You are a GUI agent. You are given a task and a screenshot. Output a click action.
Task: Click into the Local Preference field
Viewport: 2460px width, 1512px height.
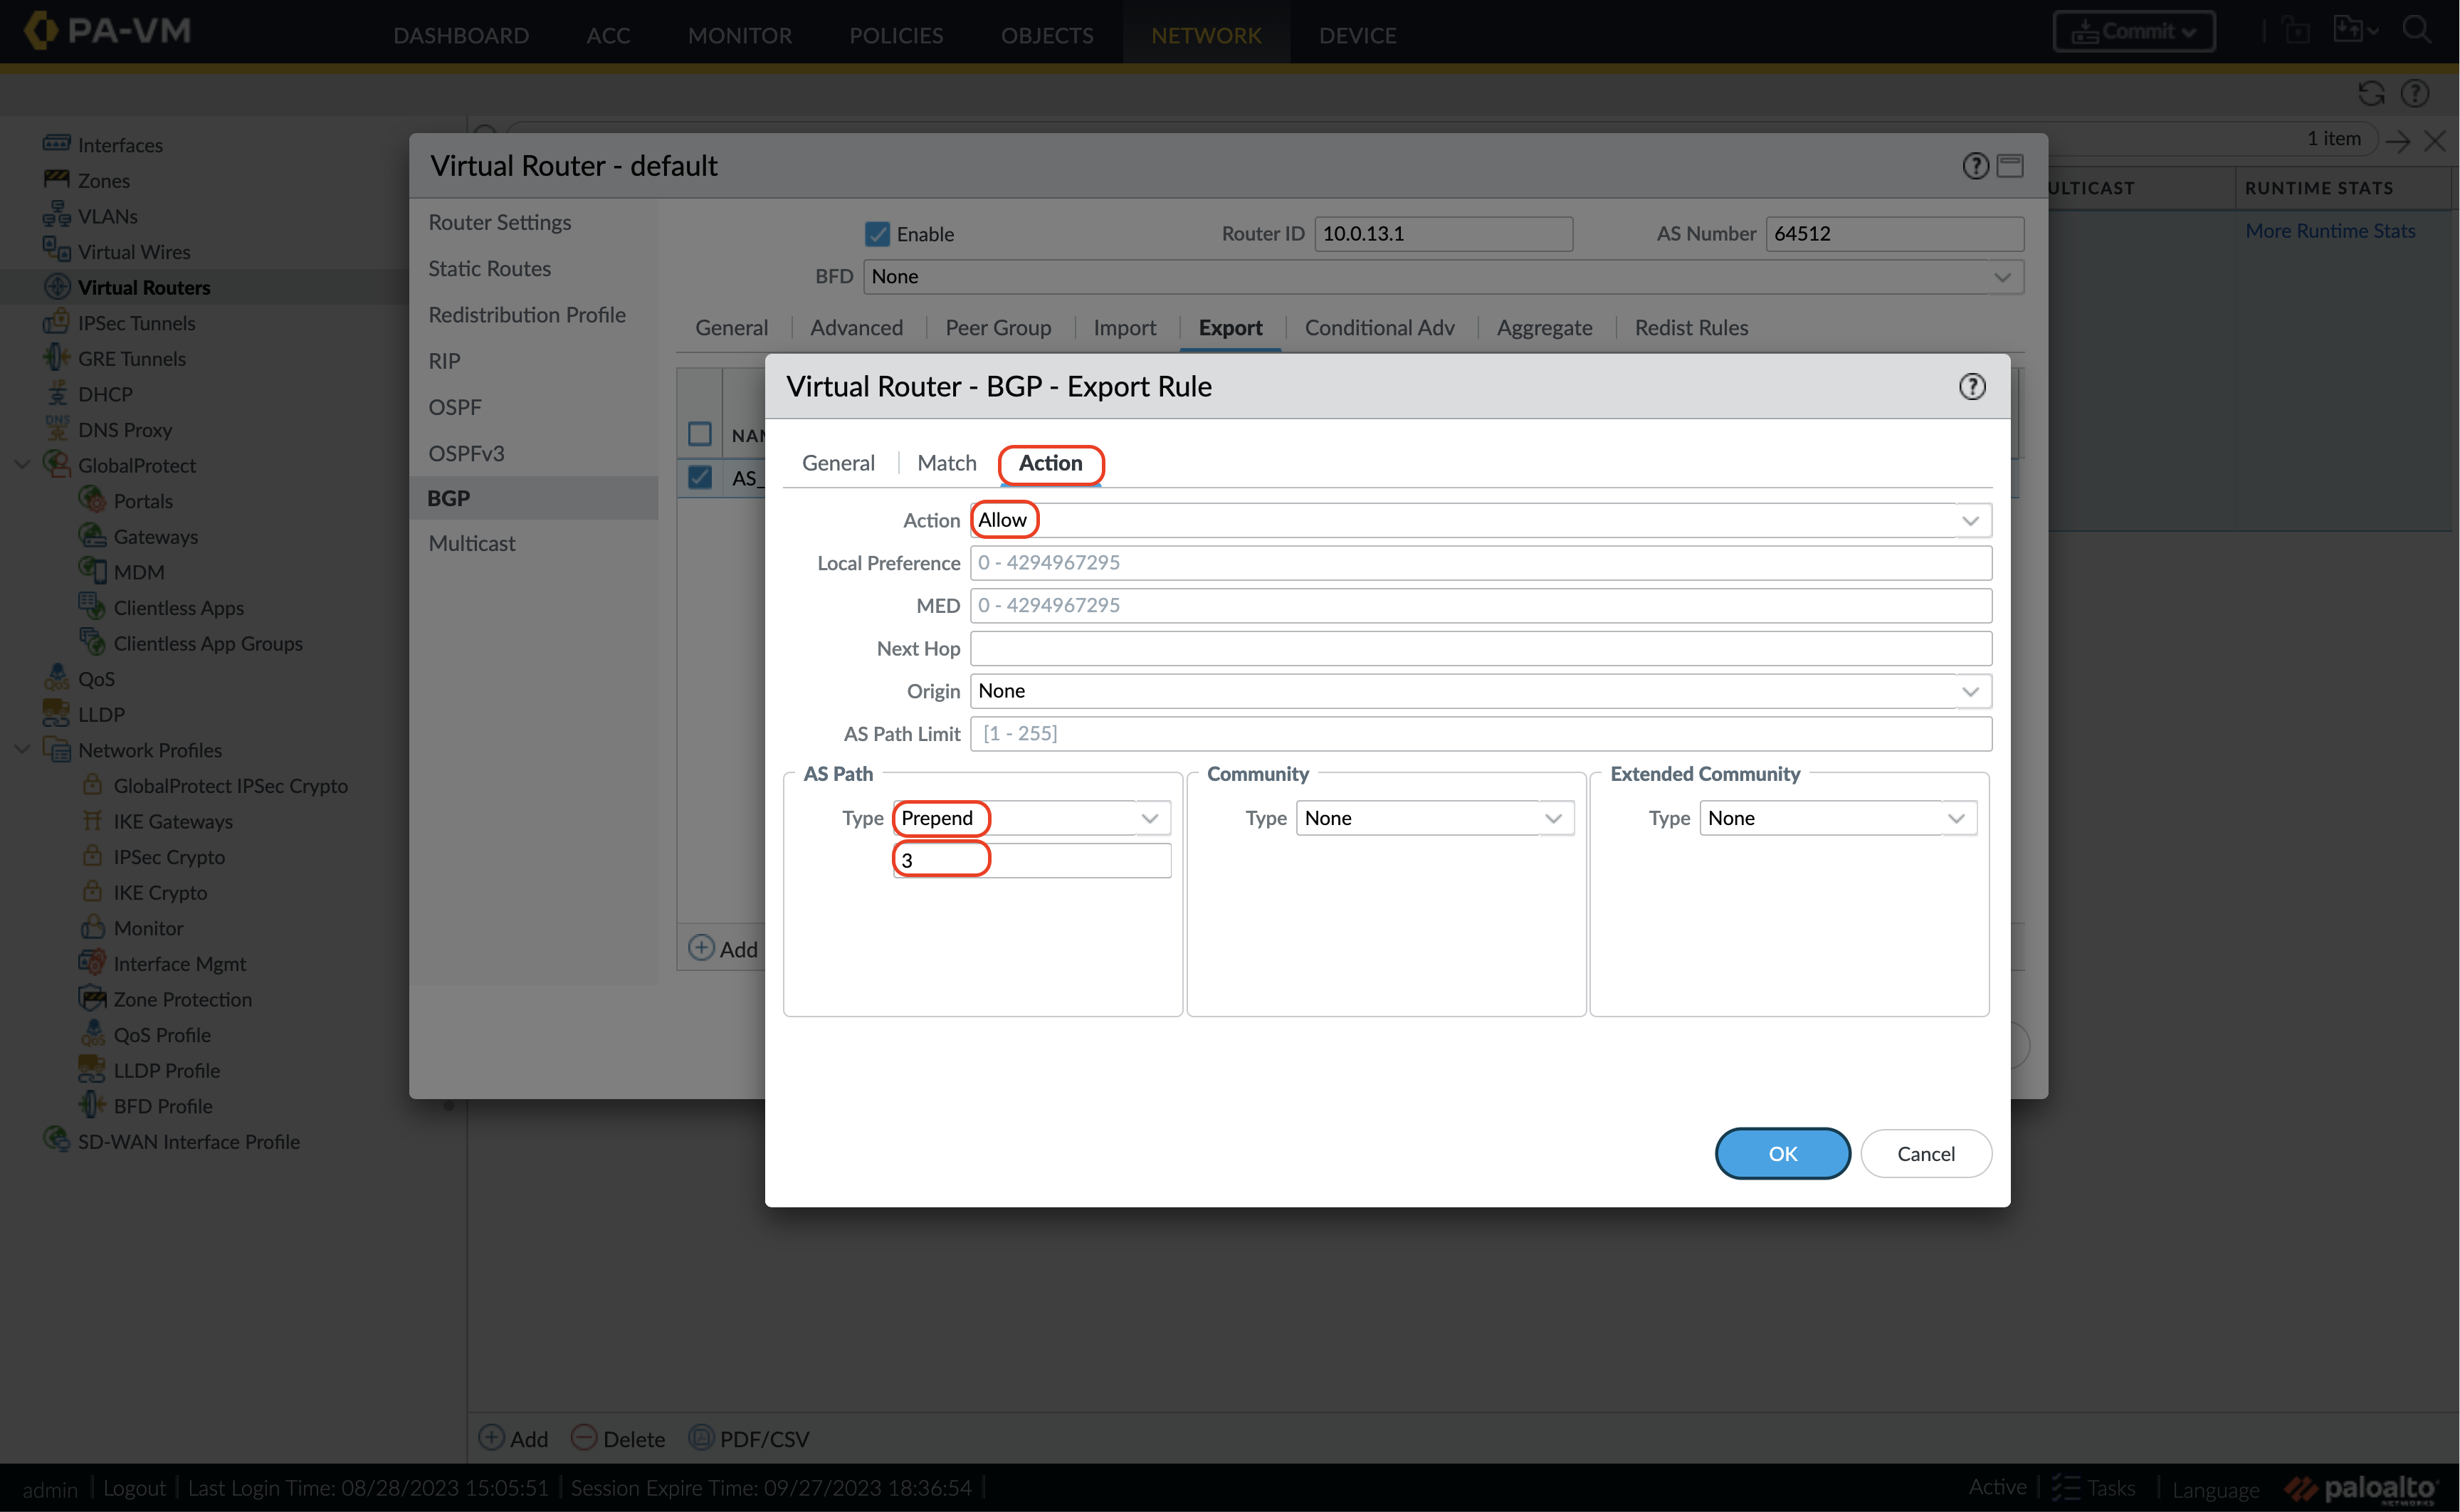coord(1479,563)
